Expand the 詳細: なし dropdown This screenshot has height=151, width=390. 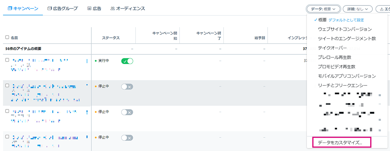(x=357, y=9)
